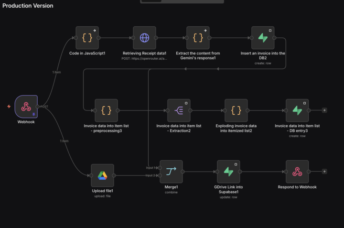Open Exploding invoice data into itemized list2 node
Screen dimensions: 344x228
(x=236, y=110)
